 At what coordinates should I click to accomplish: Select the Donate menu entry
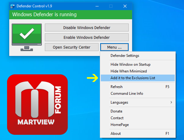tap(138, 111)
